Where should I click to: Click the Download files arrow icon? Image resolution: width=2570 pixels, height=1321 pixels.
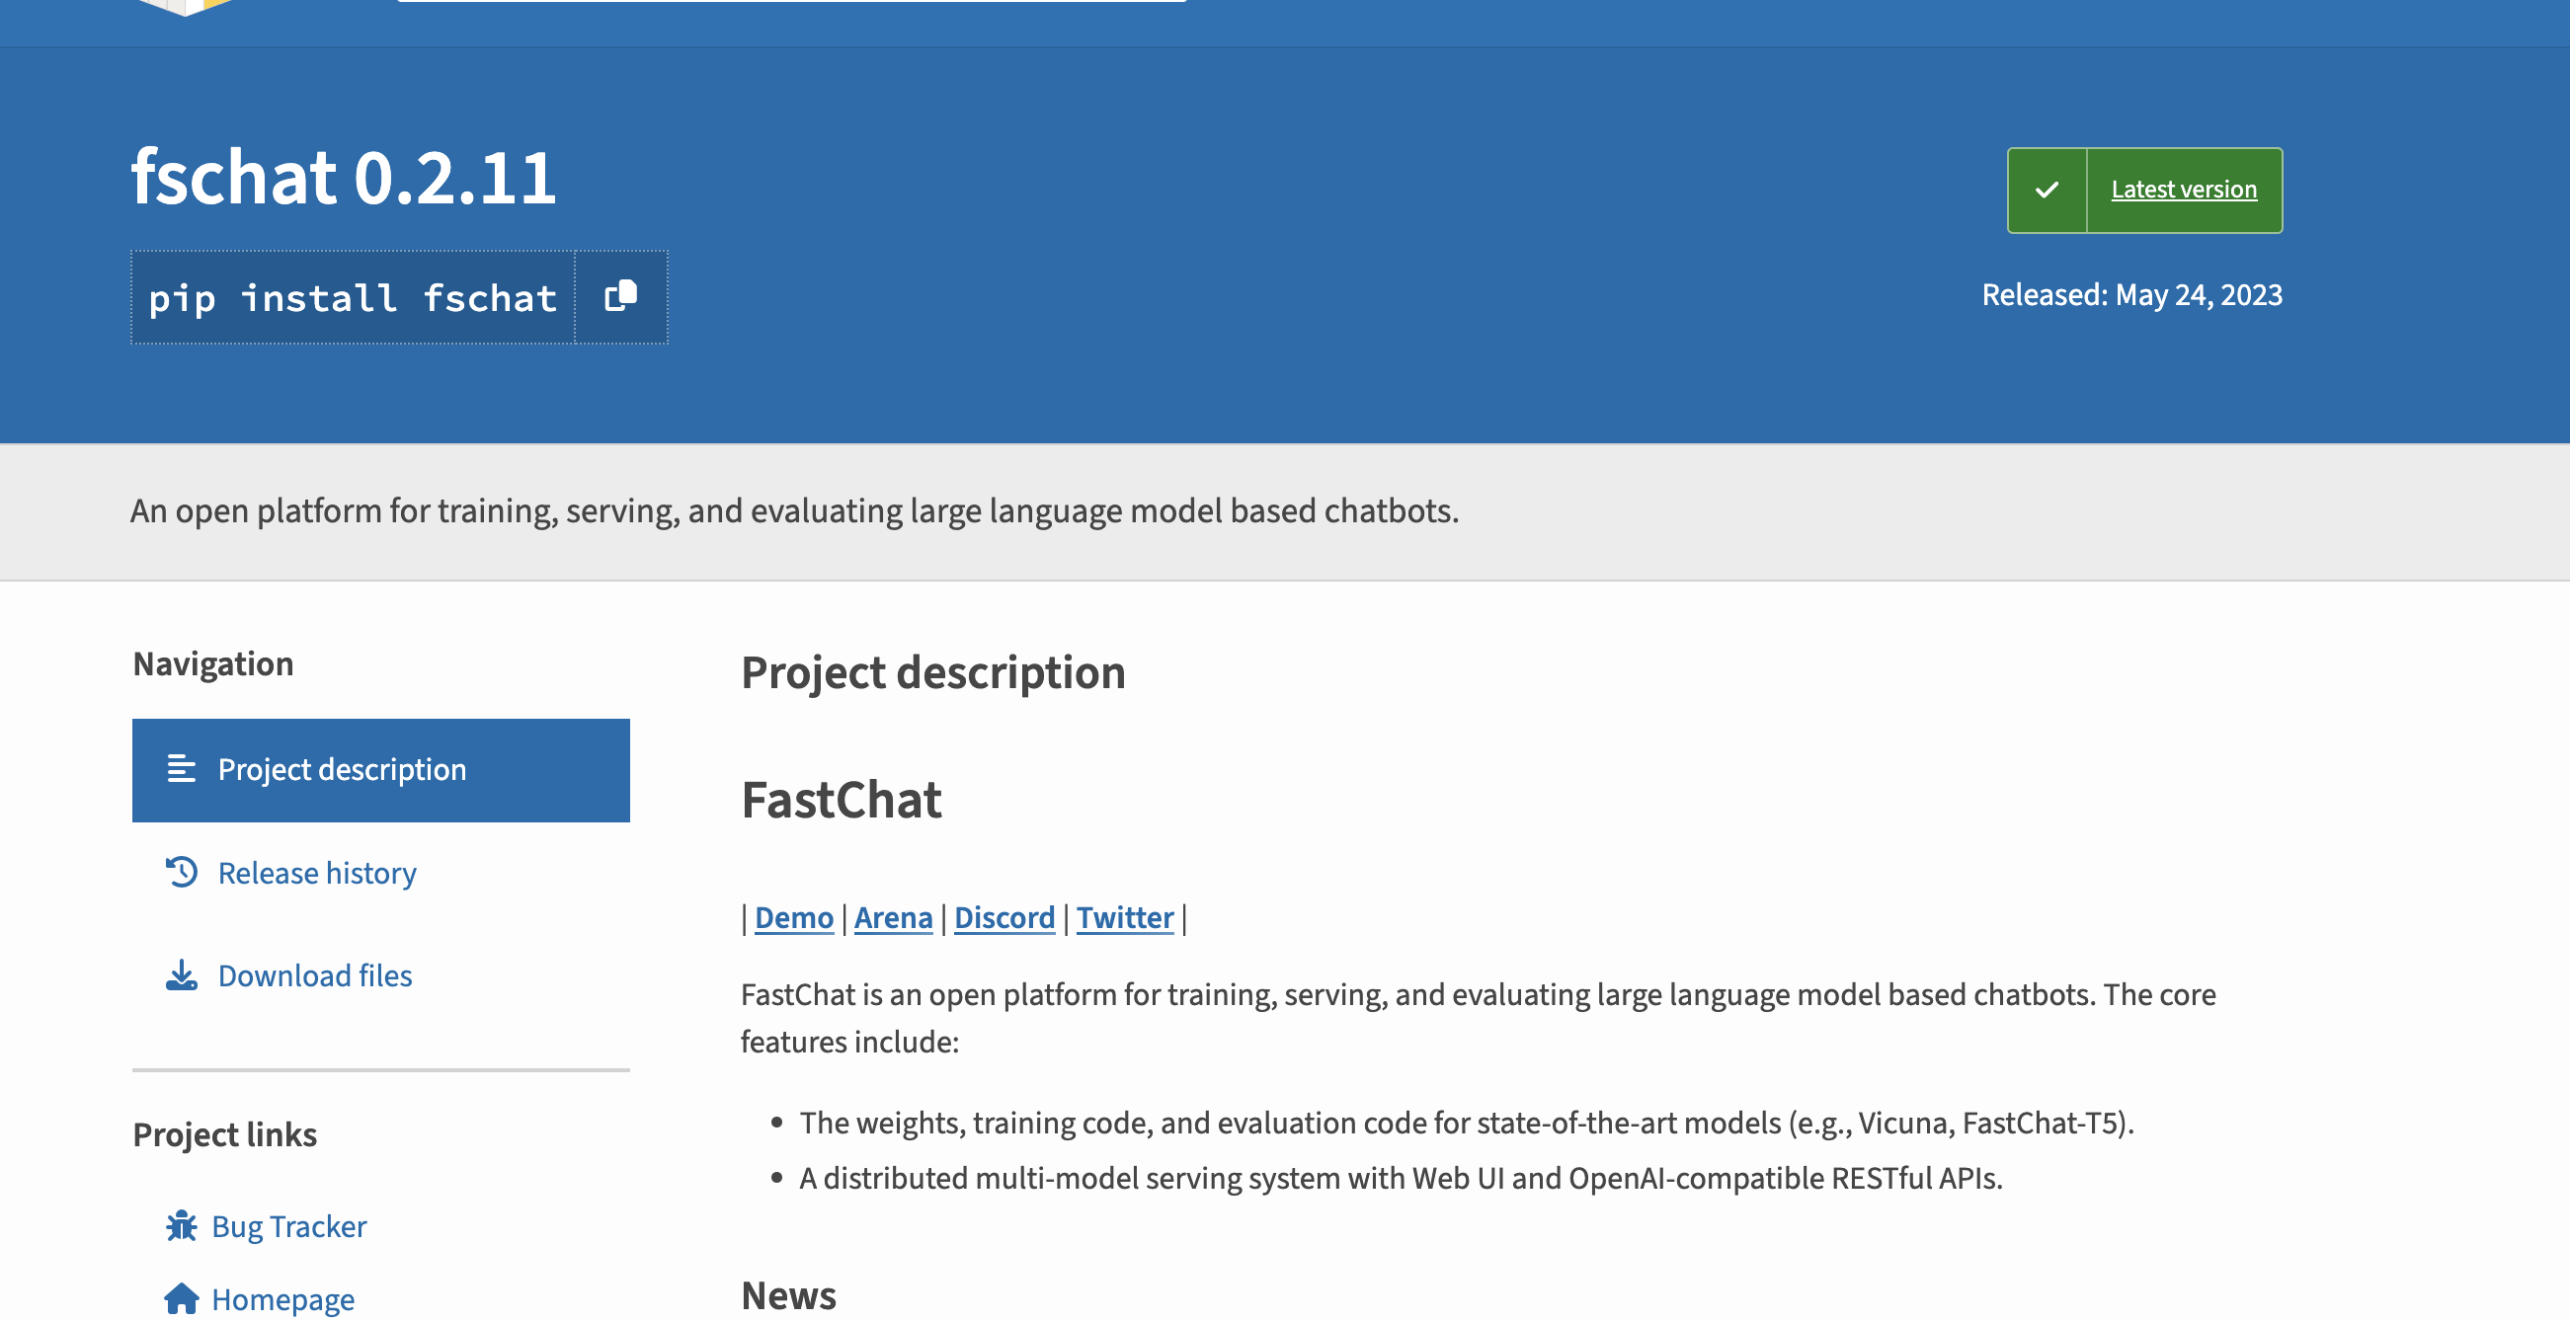(x=182, y=975)
